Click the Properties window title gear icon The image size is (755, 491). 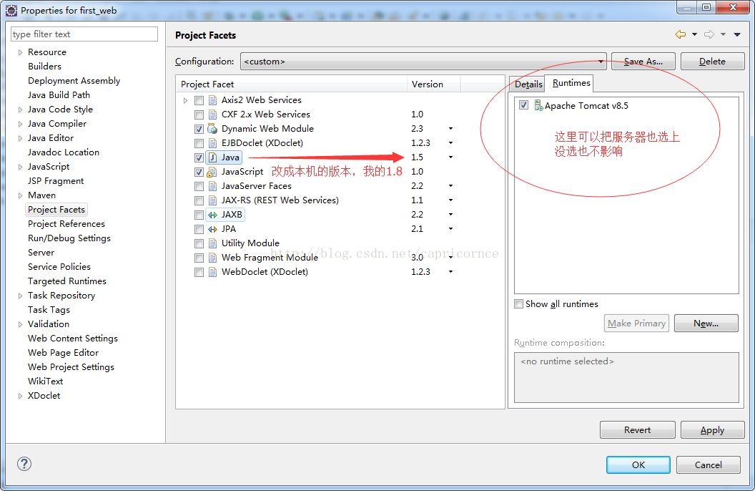11,10
